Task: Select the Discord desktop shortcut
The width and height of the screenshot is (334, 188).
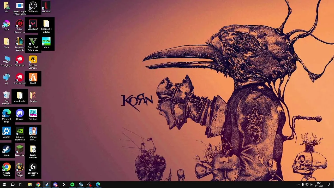Action: pyautogui.click(x=20, y=115)
